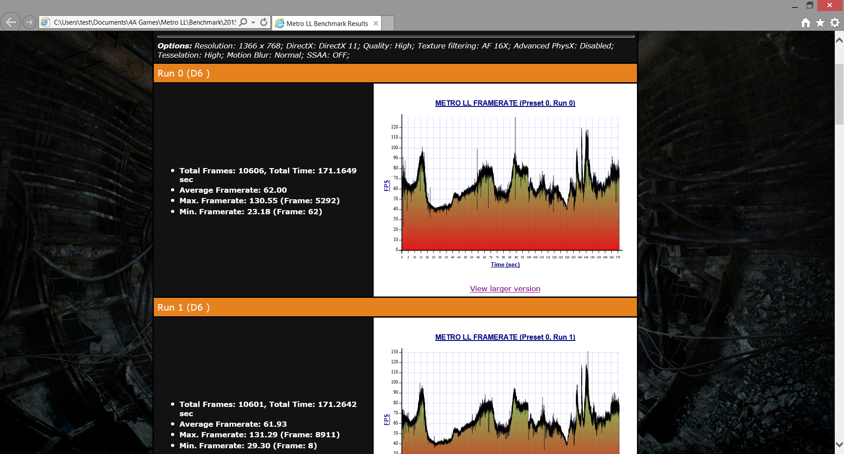Image resolution: width=844 pixels, height=454 pixels.
Task: Refresh the benchmark results page
Action: pos(264,22)
